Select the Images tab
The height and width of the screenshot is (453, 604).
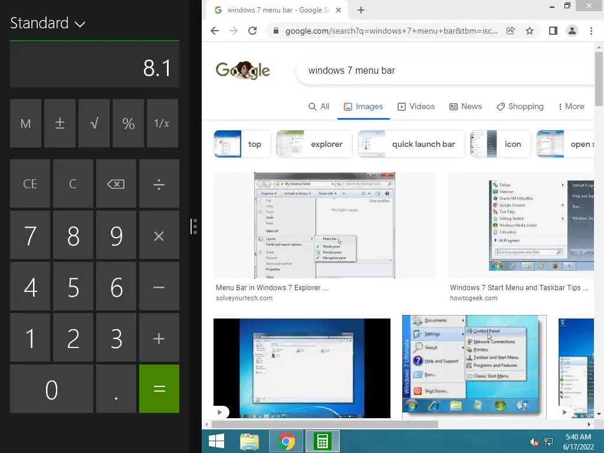(363, 106)
